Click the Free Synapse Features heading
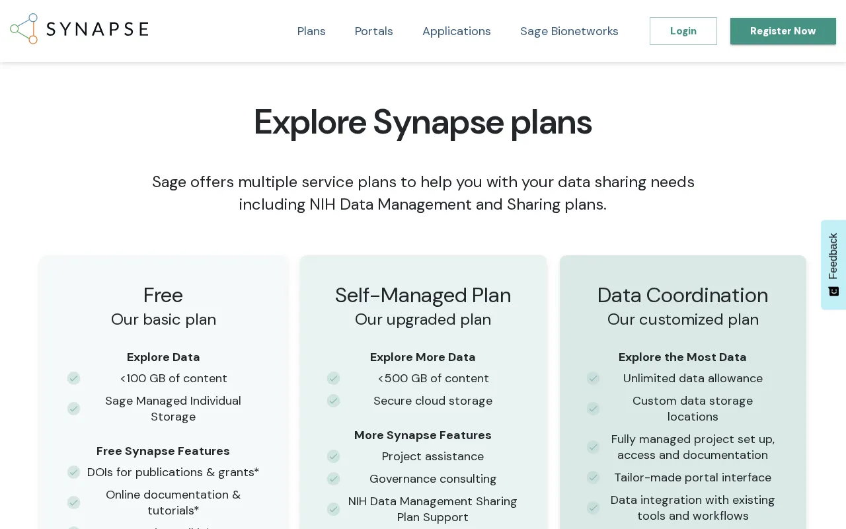 [163, 451]
